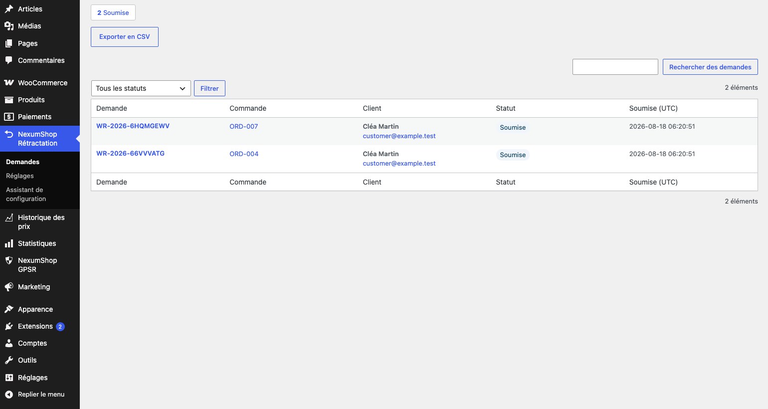The image size is (768, 409).
Task: Click the NexumShop Rétractation return arrow icon
Action: (9, 134)
